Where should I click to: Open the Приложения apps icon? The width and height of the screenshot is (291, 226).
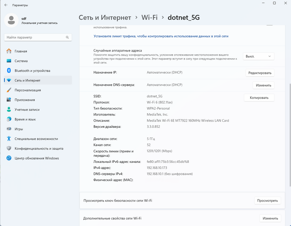coord(9,100)
